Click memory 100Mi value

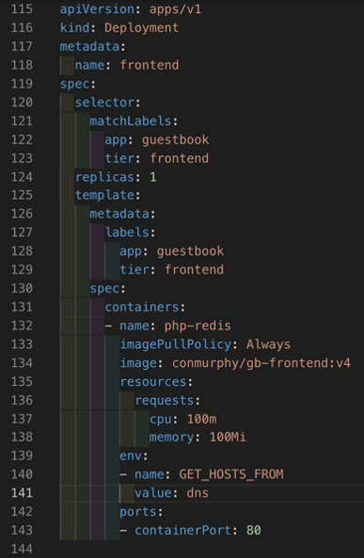[x=228, y=438]
